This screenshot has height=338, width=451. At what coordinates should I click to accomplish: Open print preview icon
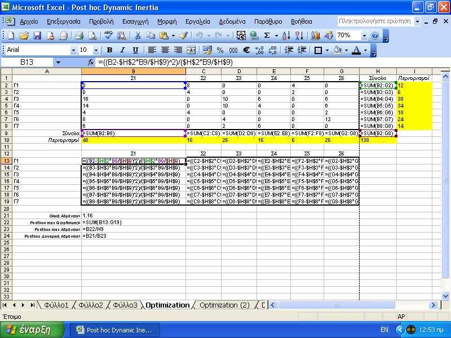pos(92,35)
